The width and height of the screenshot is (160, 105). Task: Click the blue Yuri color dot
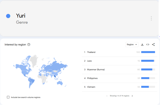click(x=8, y=16)
